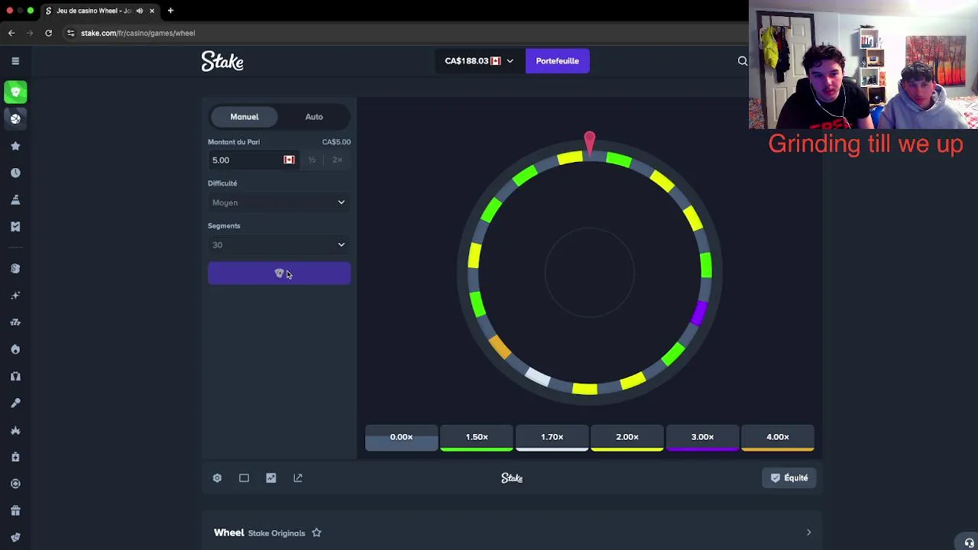The height and width of the screenshot is (550, 978).
Task: Open the round chip icon in sidebar
Action: (15, 484)
